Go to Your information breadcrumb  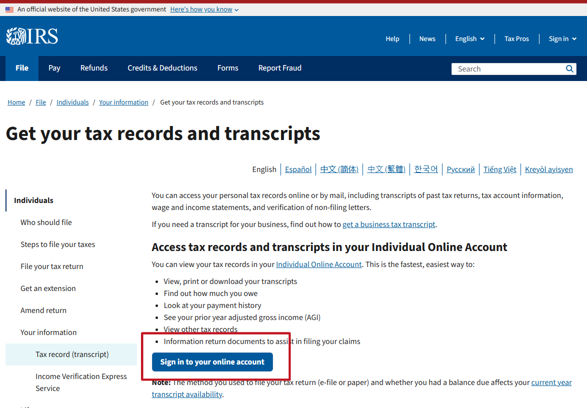tap(123, 102)
